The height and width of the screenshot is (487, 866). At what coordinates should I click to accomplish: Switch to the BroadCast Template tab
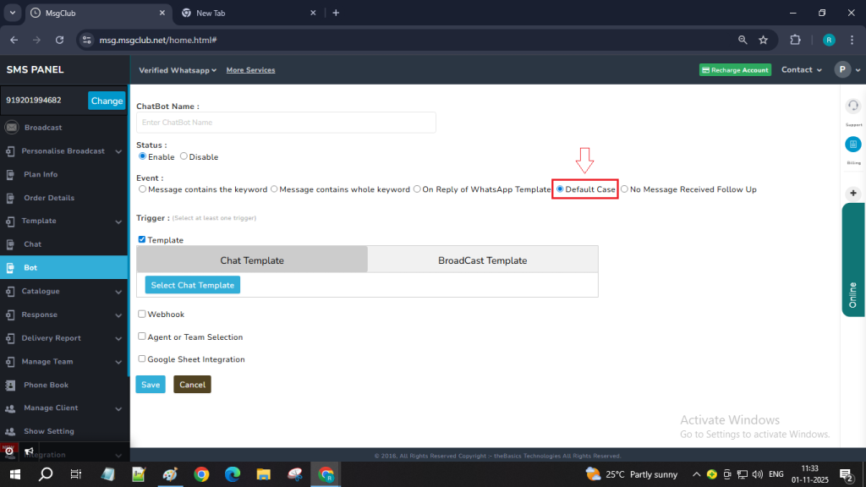482,260
